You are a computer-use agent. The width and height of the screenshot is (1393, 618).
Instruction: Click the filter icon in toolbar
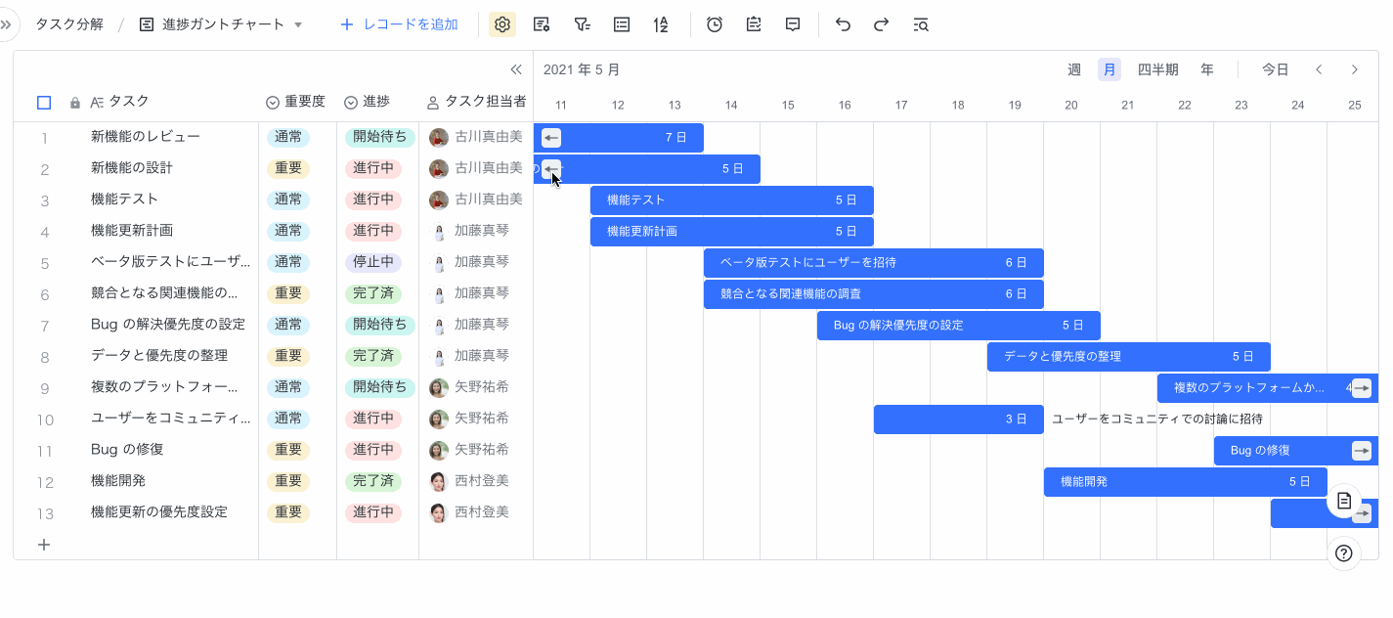(x=582, y=24)
